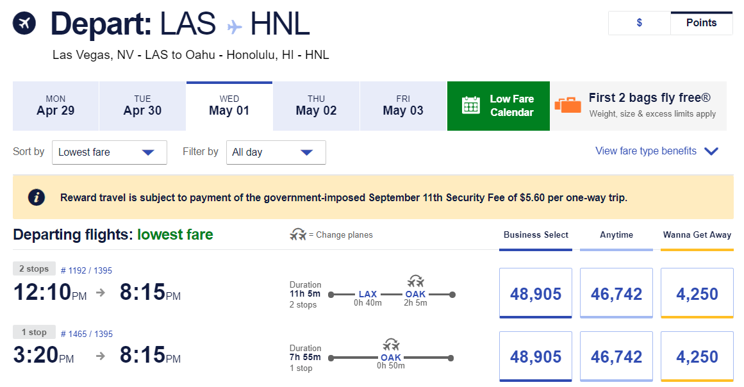Select 46,742 Anytime fare for 12:10 flight
The width and height of the screenshot is (744, 387).
pyautogui.click(x=616, y=293)
